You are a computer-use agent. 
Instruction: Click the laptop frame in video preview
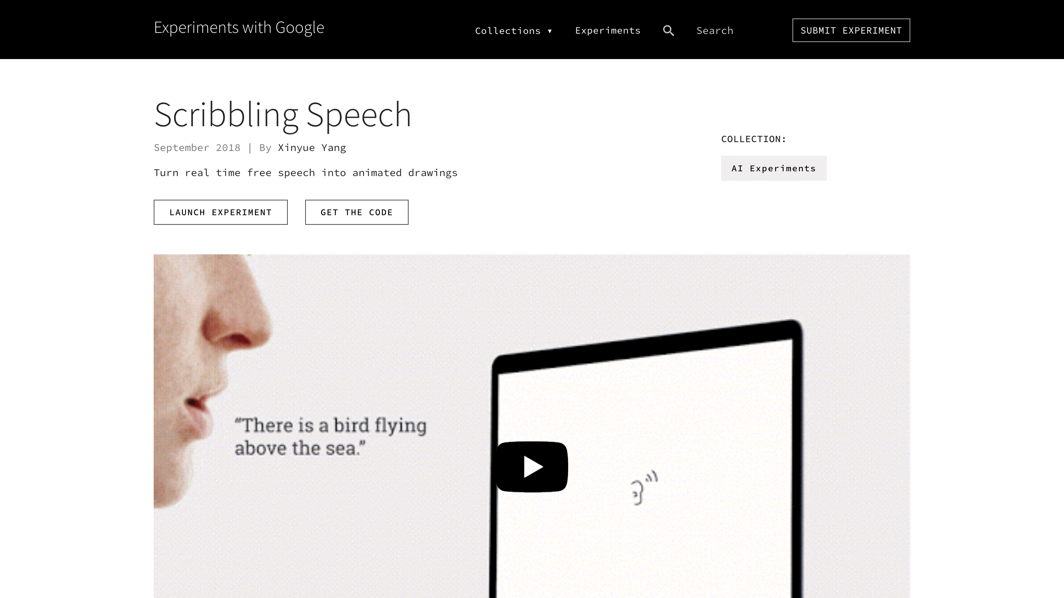(x=647, y=458)
